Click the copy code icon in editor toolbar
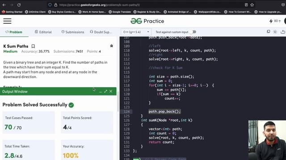 (x=268, y=32)
